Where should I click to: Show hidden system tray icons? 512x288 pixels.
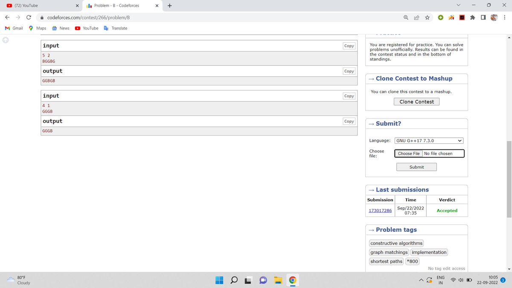tap(422, 280)
